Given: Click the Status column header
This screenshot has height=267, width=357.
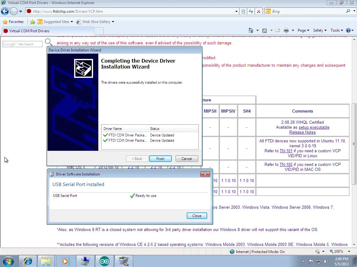Looking at the screenshot, I should (x=173, y=129).
